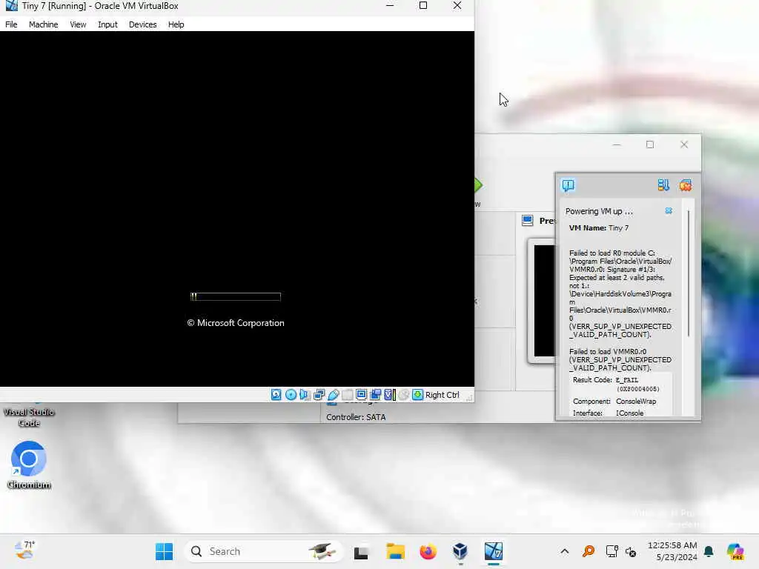Viewport: 759px width, 569px height.
Task: Open the Input menu
Action: 107,24
